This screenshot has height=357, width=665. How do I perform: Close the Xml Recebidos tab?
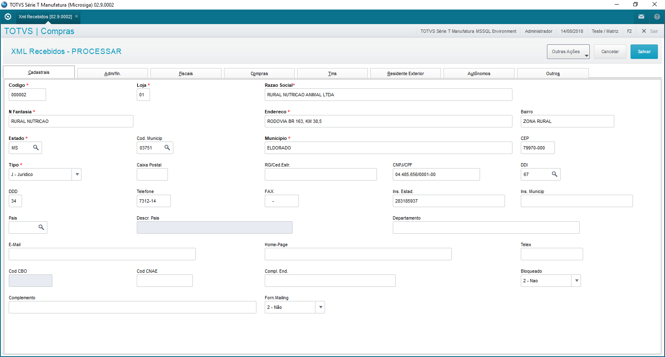(76, 17)
